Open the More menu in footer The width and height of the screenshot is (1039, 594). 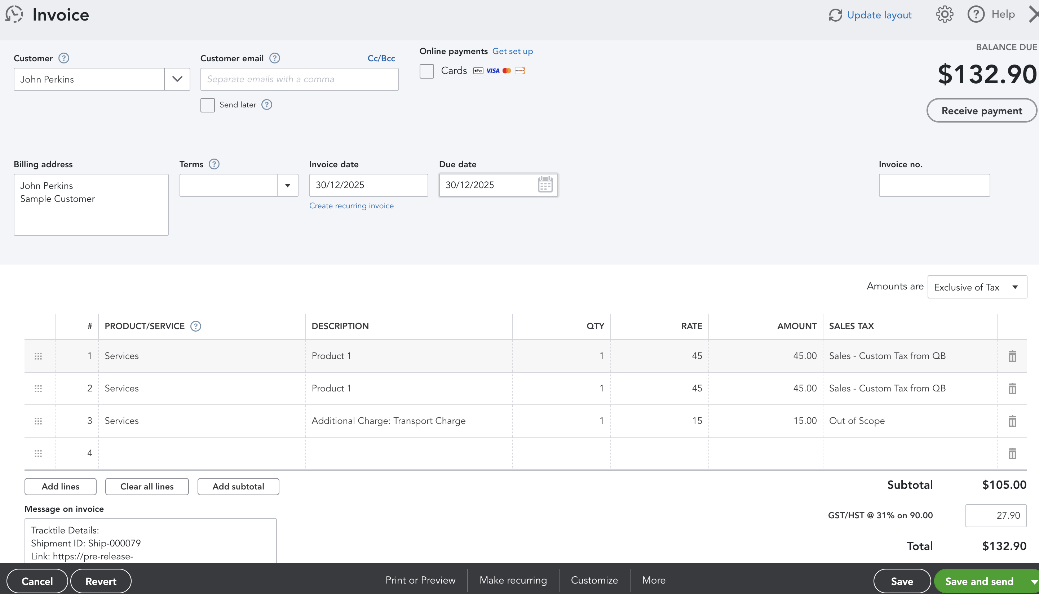click(654, 580)
